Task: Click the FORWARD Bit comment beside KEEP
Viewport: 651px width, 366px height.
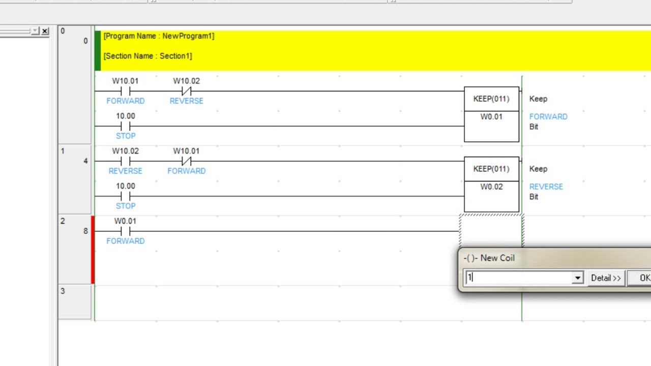Action: (548, 121)
